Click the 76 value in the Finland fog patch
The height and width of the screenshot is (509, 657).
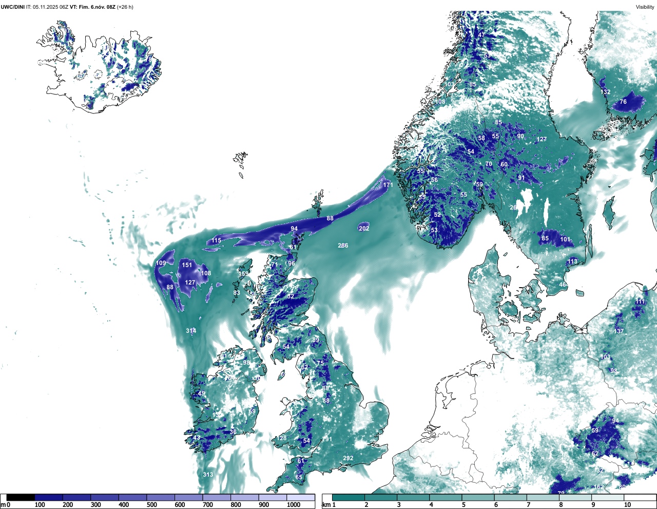[x=623, y=102]
